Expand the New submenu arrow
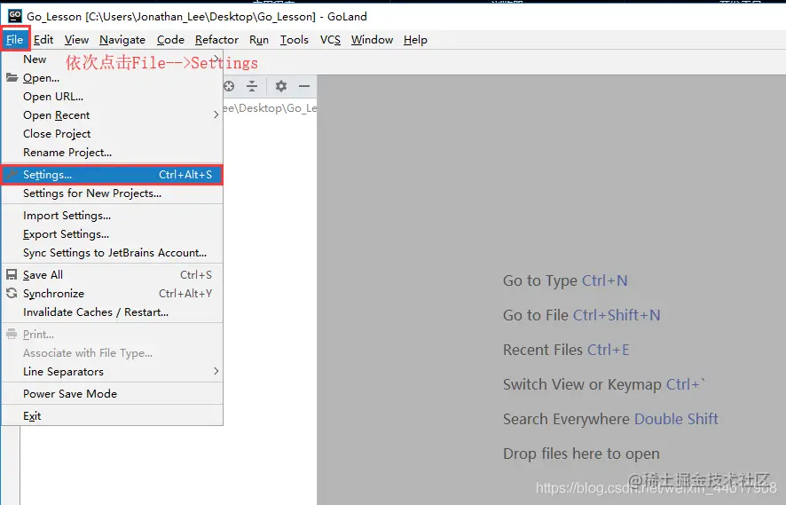786x505 pixels. (x=216, y=59)
